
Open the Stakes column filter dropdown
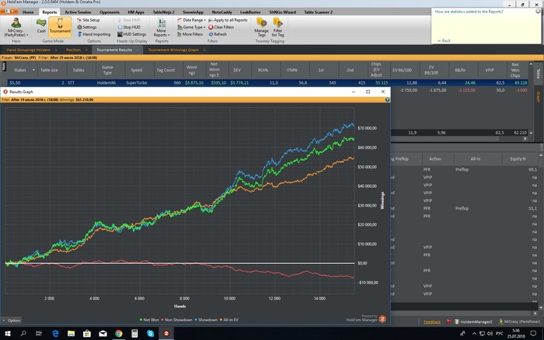pyautogui.click(x=33, y=70)
